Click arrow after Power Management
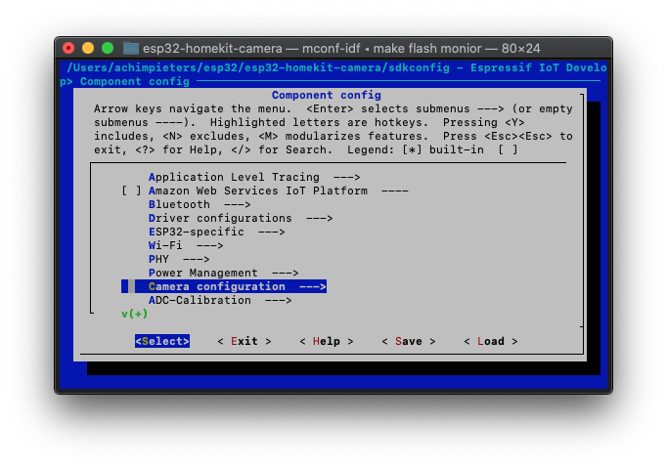The image size is (667, 466). tap(286, 273)
